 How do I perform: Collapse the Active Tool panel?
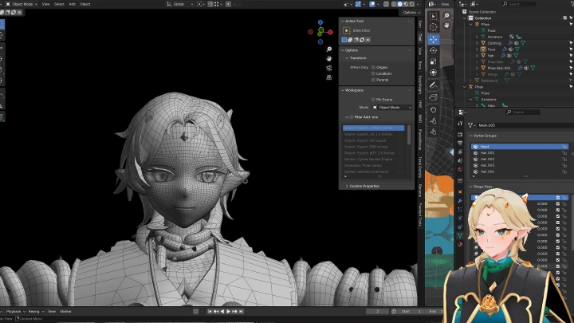pyautogui.click(x=343, y=22)
